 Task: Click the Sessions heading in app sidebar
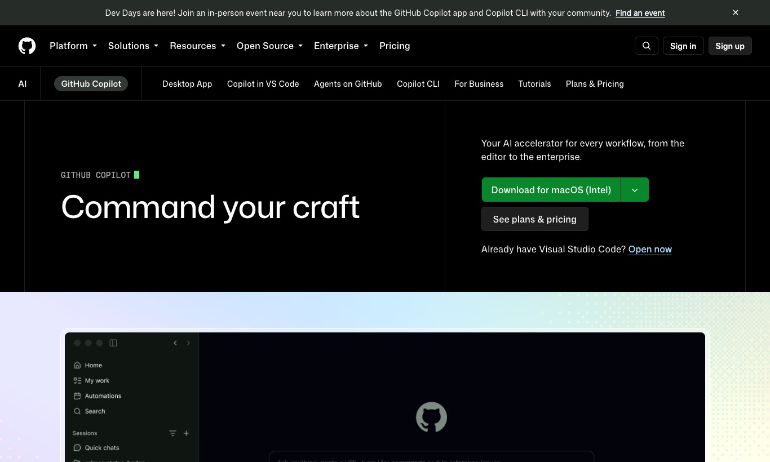pos(85,433)
